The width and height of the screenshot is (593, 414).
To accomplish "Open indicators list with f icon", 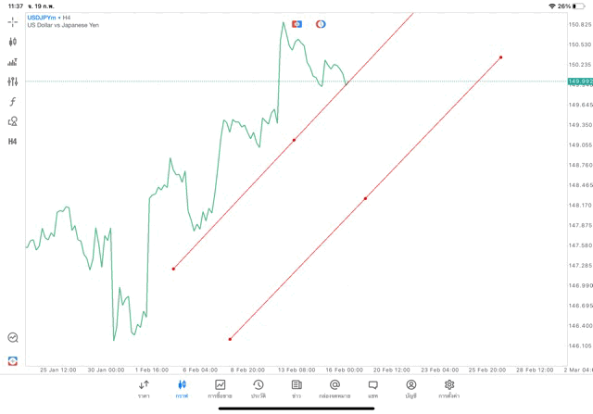I will (12, 101).
